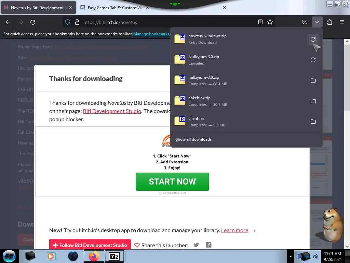Open 7-Zip from the taskbar
350x263 pixels.
pyautogui.click(x=114, y=256)
